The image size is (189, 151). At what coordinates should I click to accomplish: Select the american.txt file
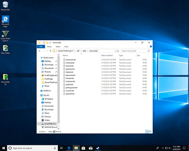(x=69, y=60)
